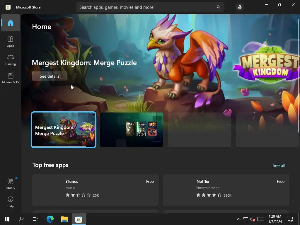Open Task View from taskbar

pos(35,219)
